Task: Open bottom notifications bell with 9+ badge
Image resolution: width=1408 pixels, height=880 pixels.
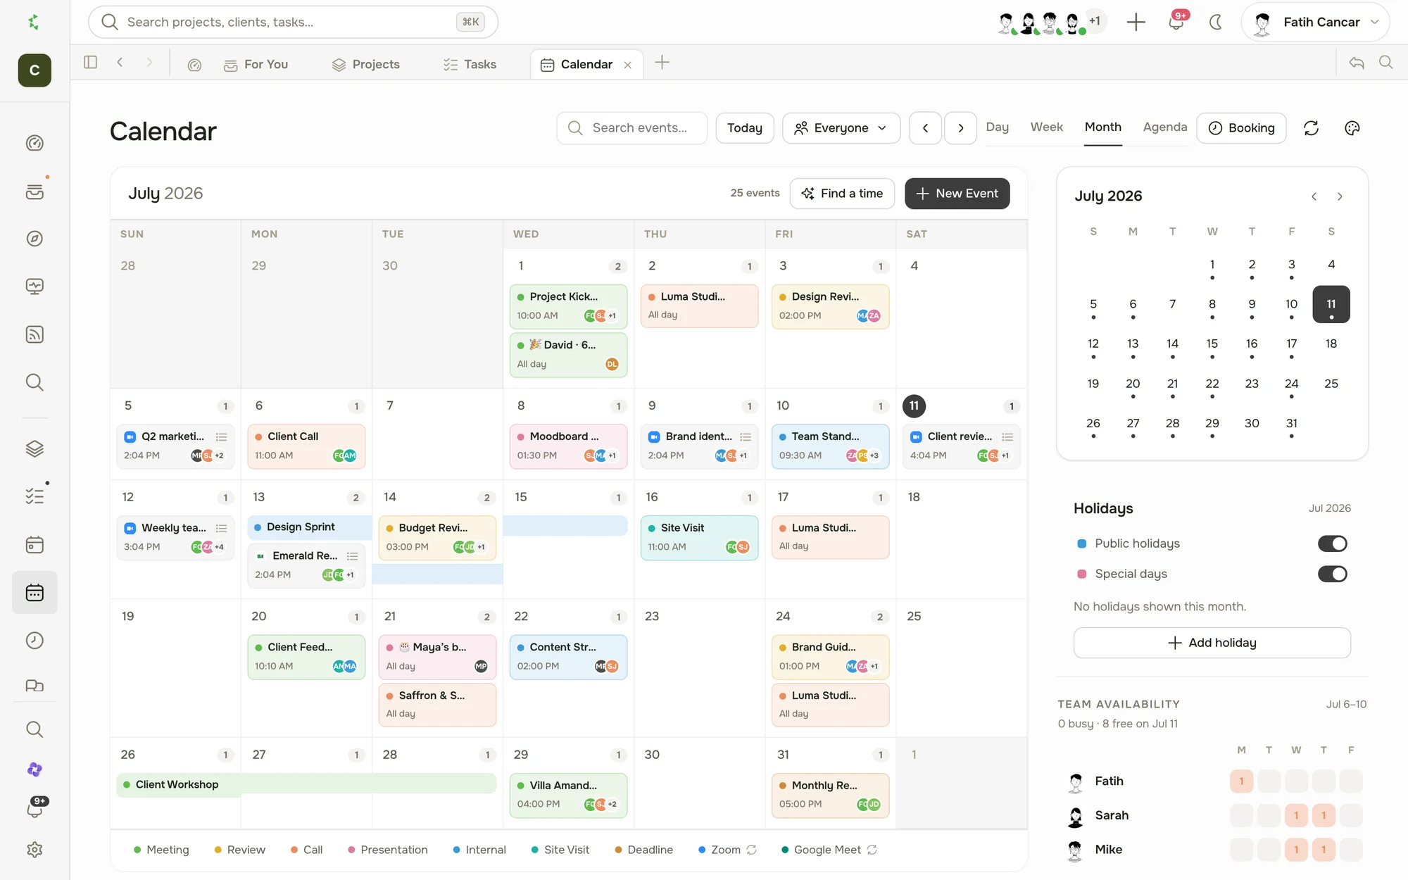Action: point(34,809)
